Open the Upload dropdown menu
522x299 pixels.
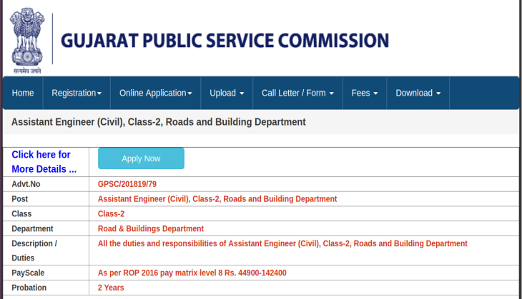[227, 93]
